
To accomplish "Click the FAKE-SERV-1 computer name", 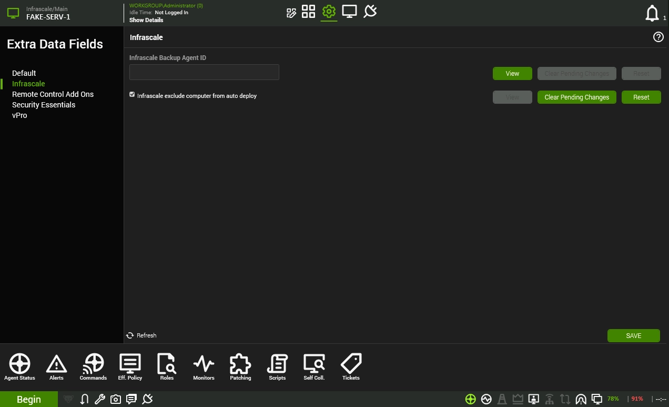I will [x=48, y=17].
